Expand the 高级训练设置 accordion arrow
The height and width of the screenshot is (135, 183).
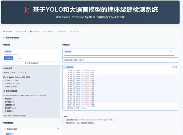pyautogui.click(x=59, y=129)
